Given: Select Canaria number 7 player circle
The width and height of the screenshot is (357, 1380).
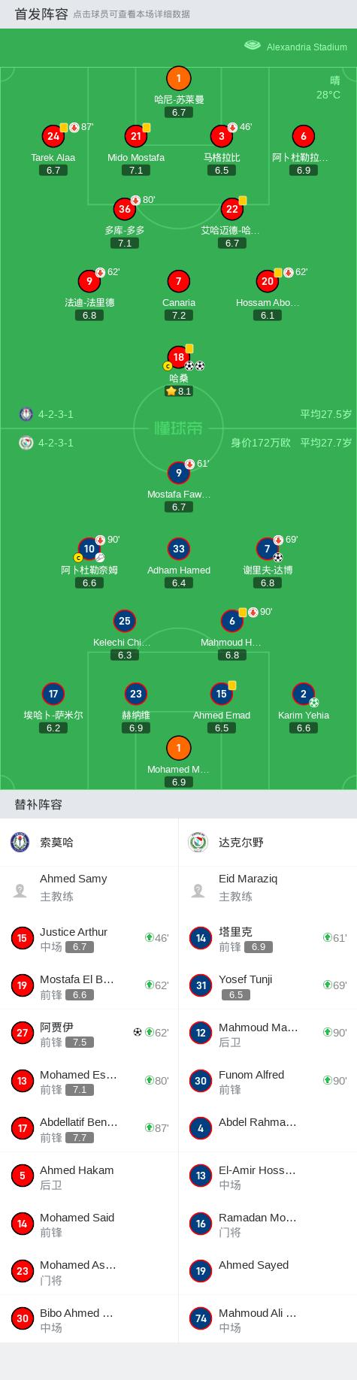Looking at the screenshot, I should click(178, 281).
